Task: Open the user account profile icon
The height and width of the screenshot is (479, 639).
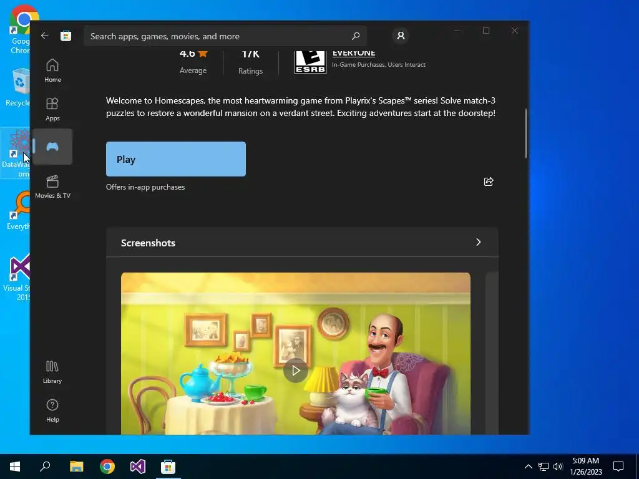Action: [401, 36]
